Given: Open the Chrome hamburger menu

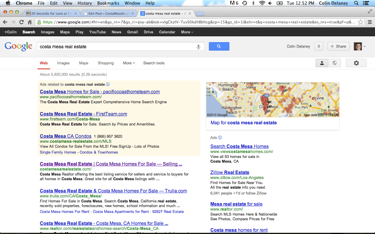Looking at the screenshot, I should [370, 22].
